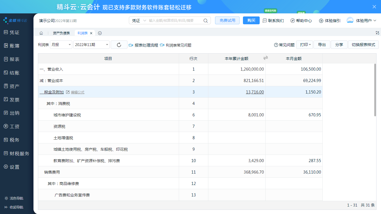
Task: Click the 导出 button
Action: 322,45
